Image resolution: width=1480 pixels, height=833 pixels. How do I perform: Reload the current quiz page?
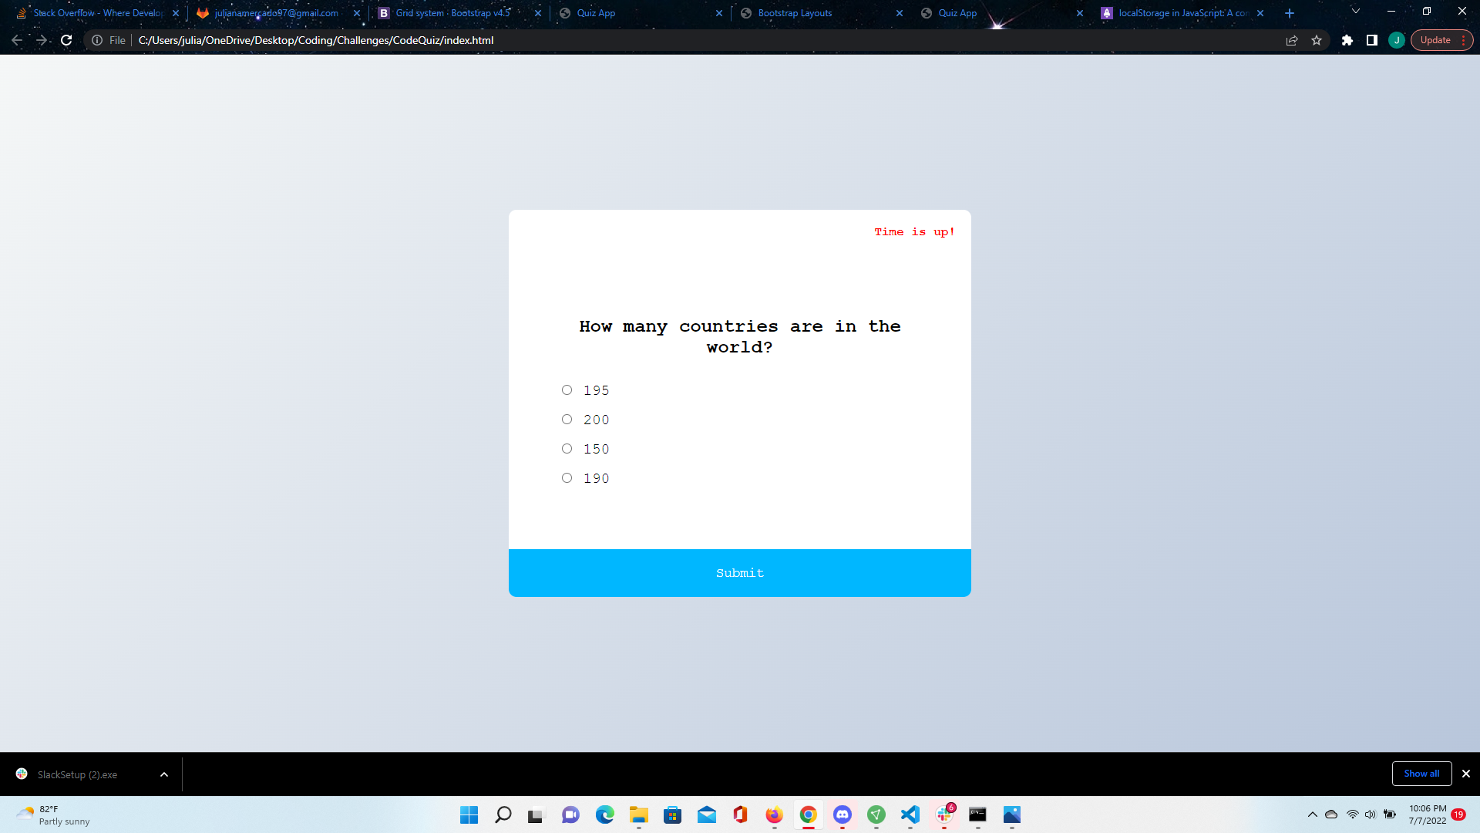point(66,40)
